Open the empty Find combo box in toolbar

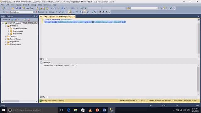(x=144, y=8)
